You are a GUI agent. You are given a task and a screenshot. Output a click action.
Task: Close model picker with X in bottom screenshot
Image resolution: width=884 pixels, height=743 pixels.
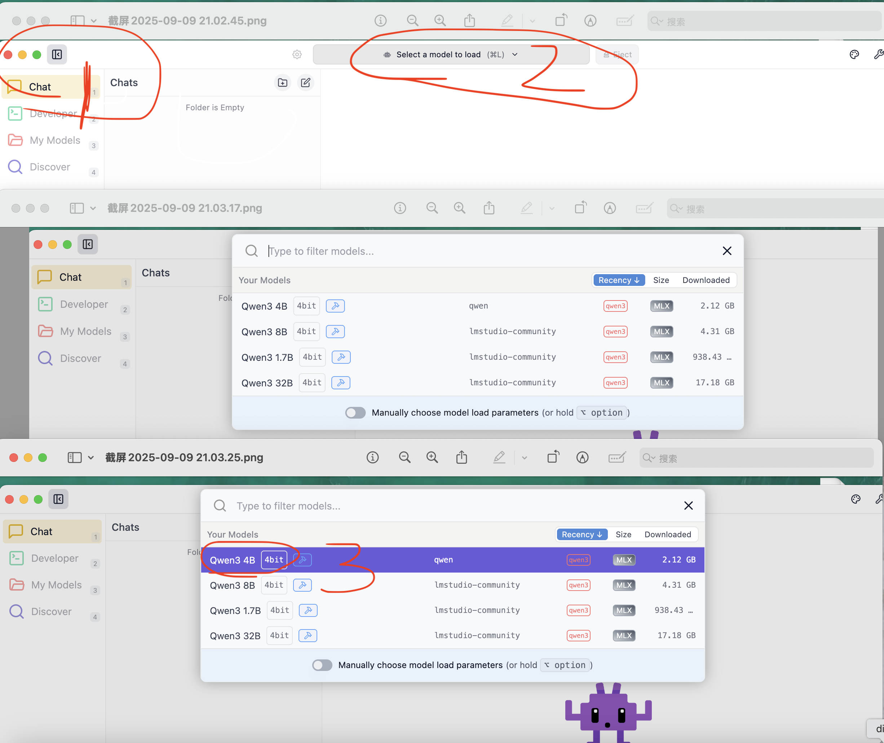click(689, 506)
